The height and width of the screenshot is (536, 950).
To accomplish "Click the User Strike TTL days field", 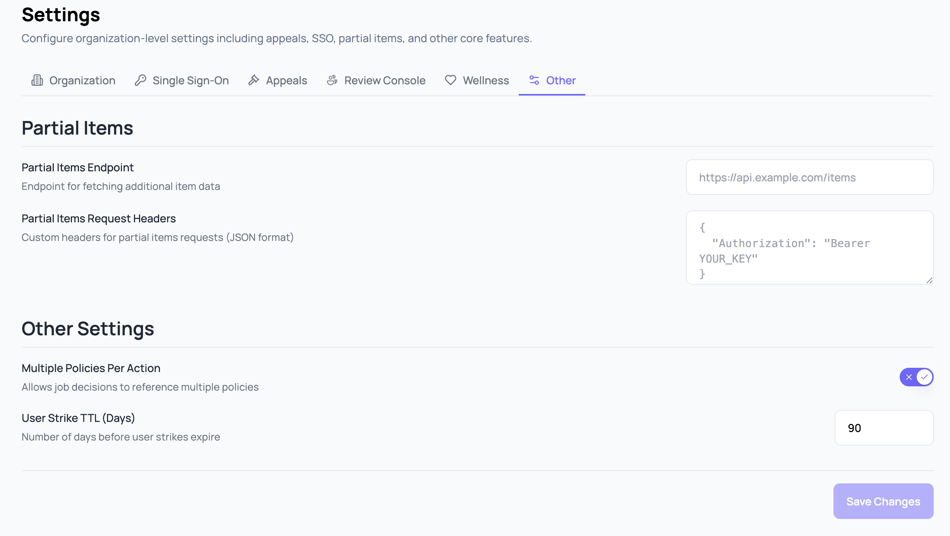I will pos(884,428).
